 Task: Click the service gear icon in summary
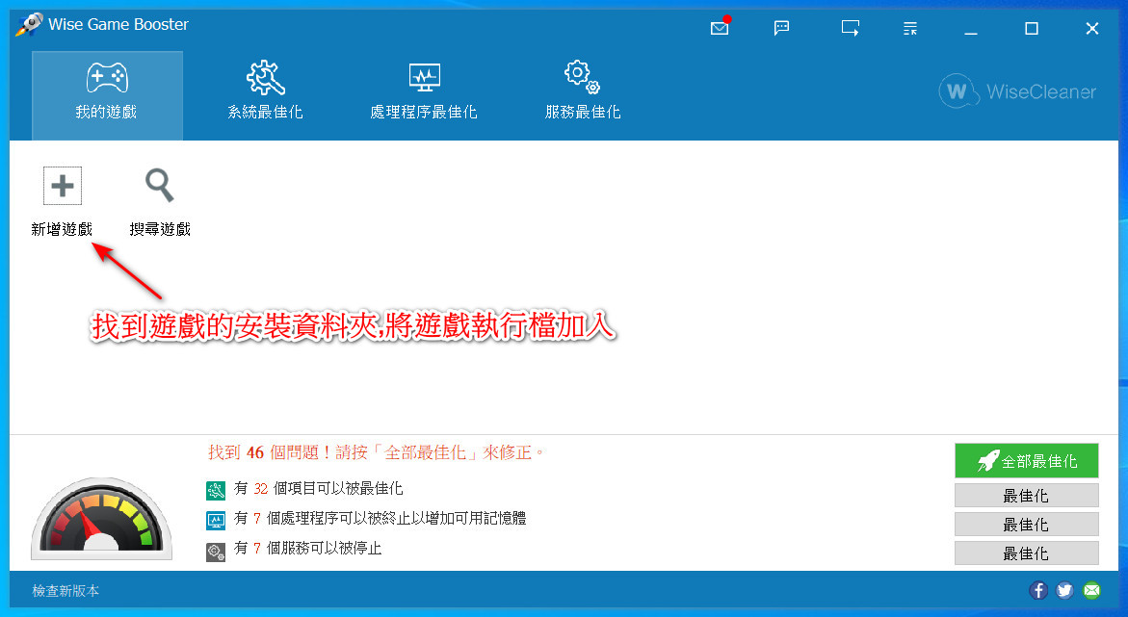(x=216, y=552)
